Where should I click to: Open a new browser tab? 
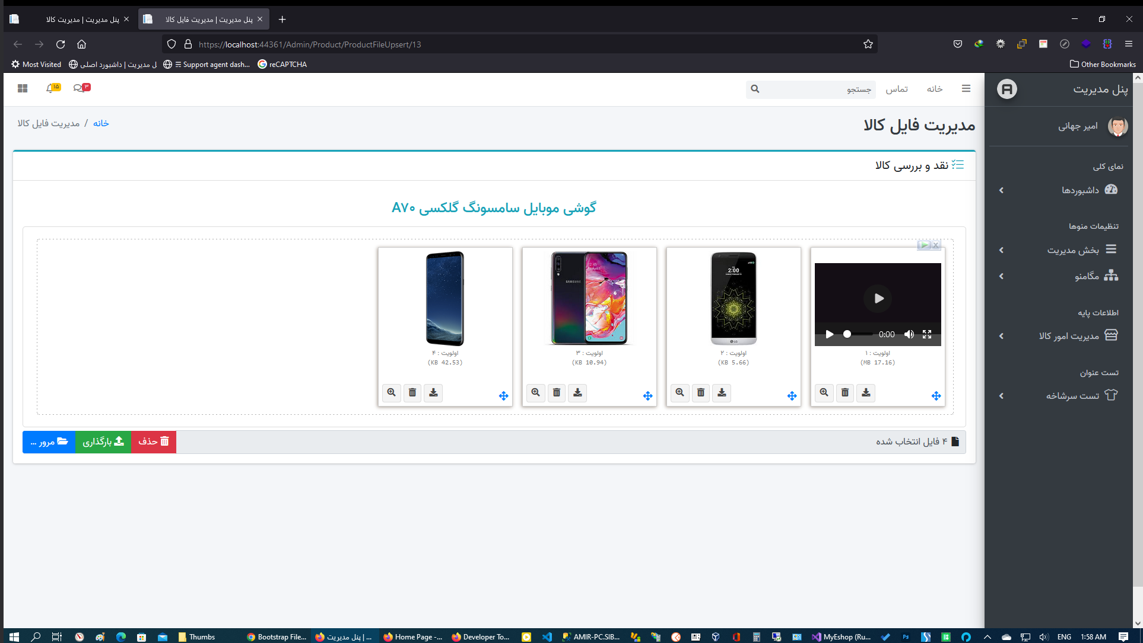[x=282, y=20]
